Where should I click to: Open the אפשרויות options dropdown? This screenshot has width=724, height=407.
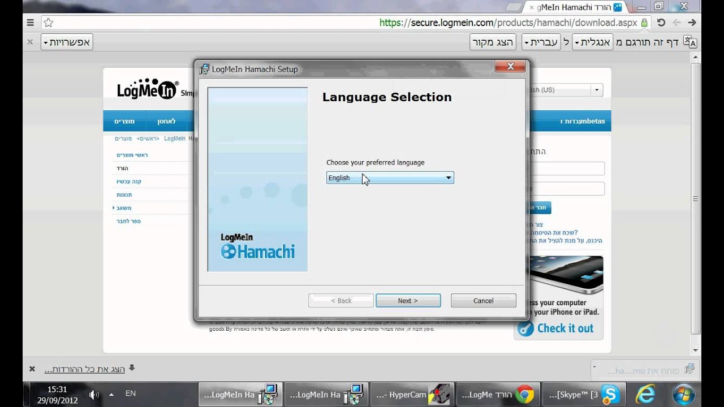[x=67, y=42]
